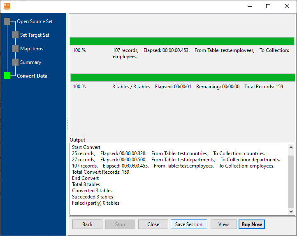Click the gray square icon beside Map Items
297x236 pixels.
point(15,49)
